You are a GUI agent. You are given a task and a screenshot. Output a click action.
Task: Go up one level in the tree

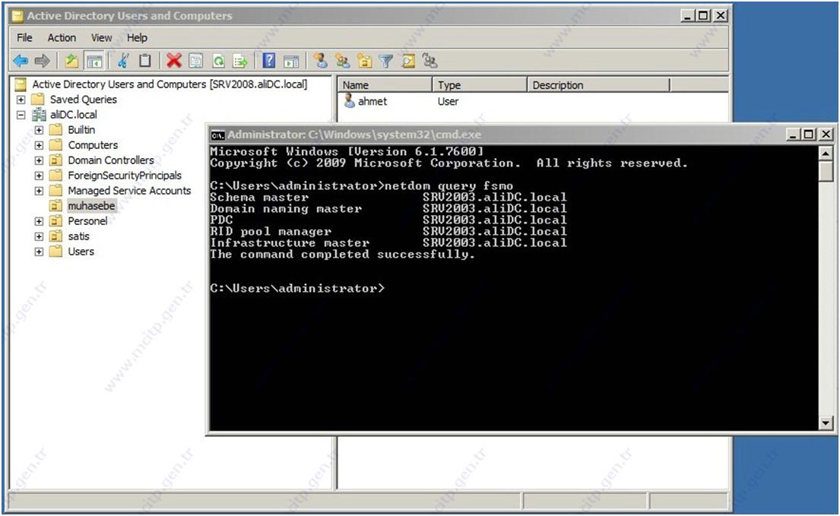tap(71, 61)
